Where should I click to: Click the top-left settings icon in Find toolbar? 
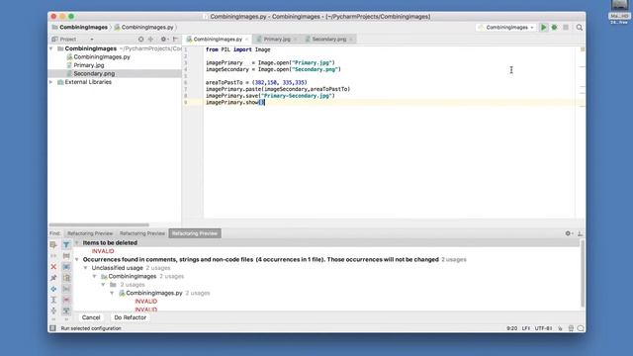(x=53, y=244)
